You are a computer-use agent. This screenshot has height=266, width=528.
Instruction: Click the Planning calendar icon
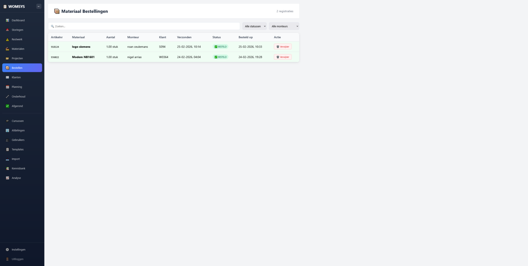click(8, 87)
